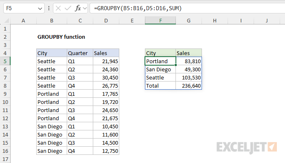Click the formula bar three-dot resize handle
Image resolution: width=285 pixels, height=163 pixels.
[49, 8]
